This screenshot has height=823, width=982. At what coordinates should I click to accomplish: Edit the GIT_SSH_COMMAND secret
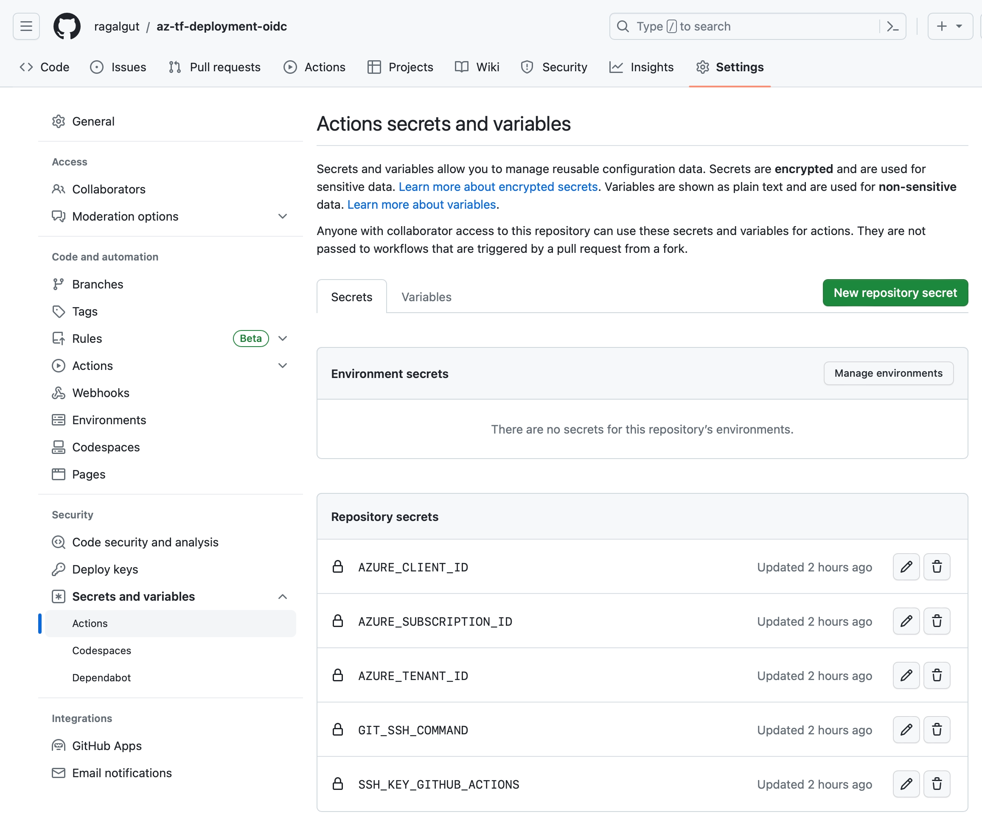point(906,730)
